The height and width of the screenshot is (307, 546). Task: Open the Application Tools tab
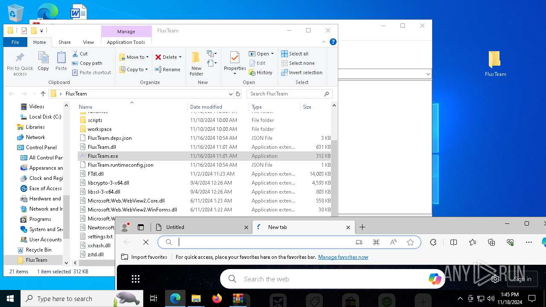pos(126,42)
